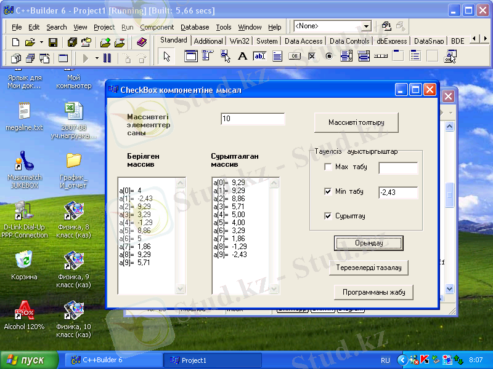Open Help contents book icon
493x369 pixels.
142,42
